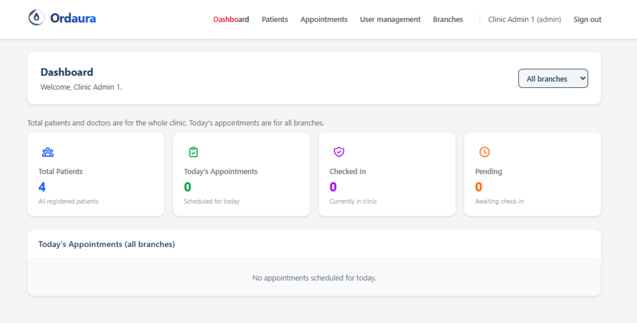Click the Pending clock icon
637x323 pixels.
coord(484,152)
